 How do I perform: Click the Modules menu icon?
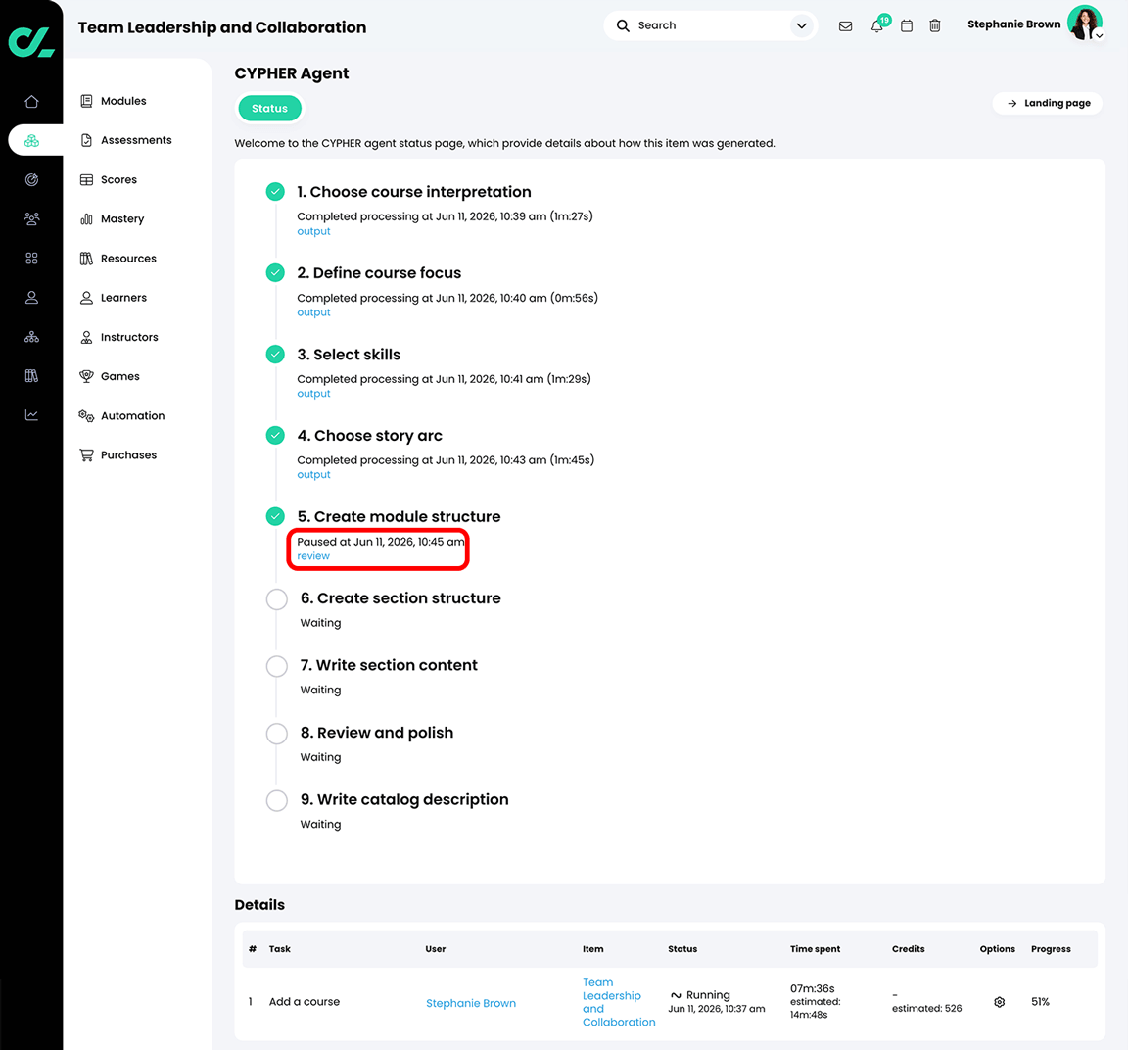coord(86,101)
